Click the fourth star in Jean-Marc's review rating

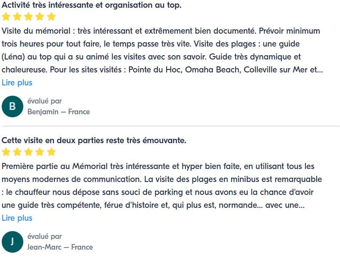click(x=40, y=152)
